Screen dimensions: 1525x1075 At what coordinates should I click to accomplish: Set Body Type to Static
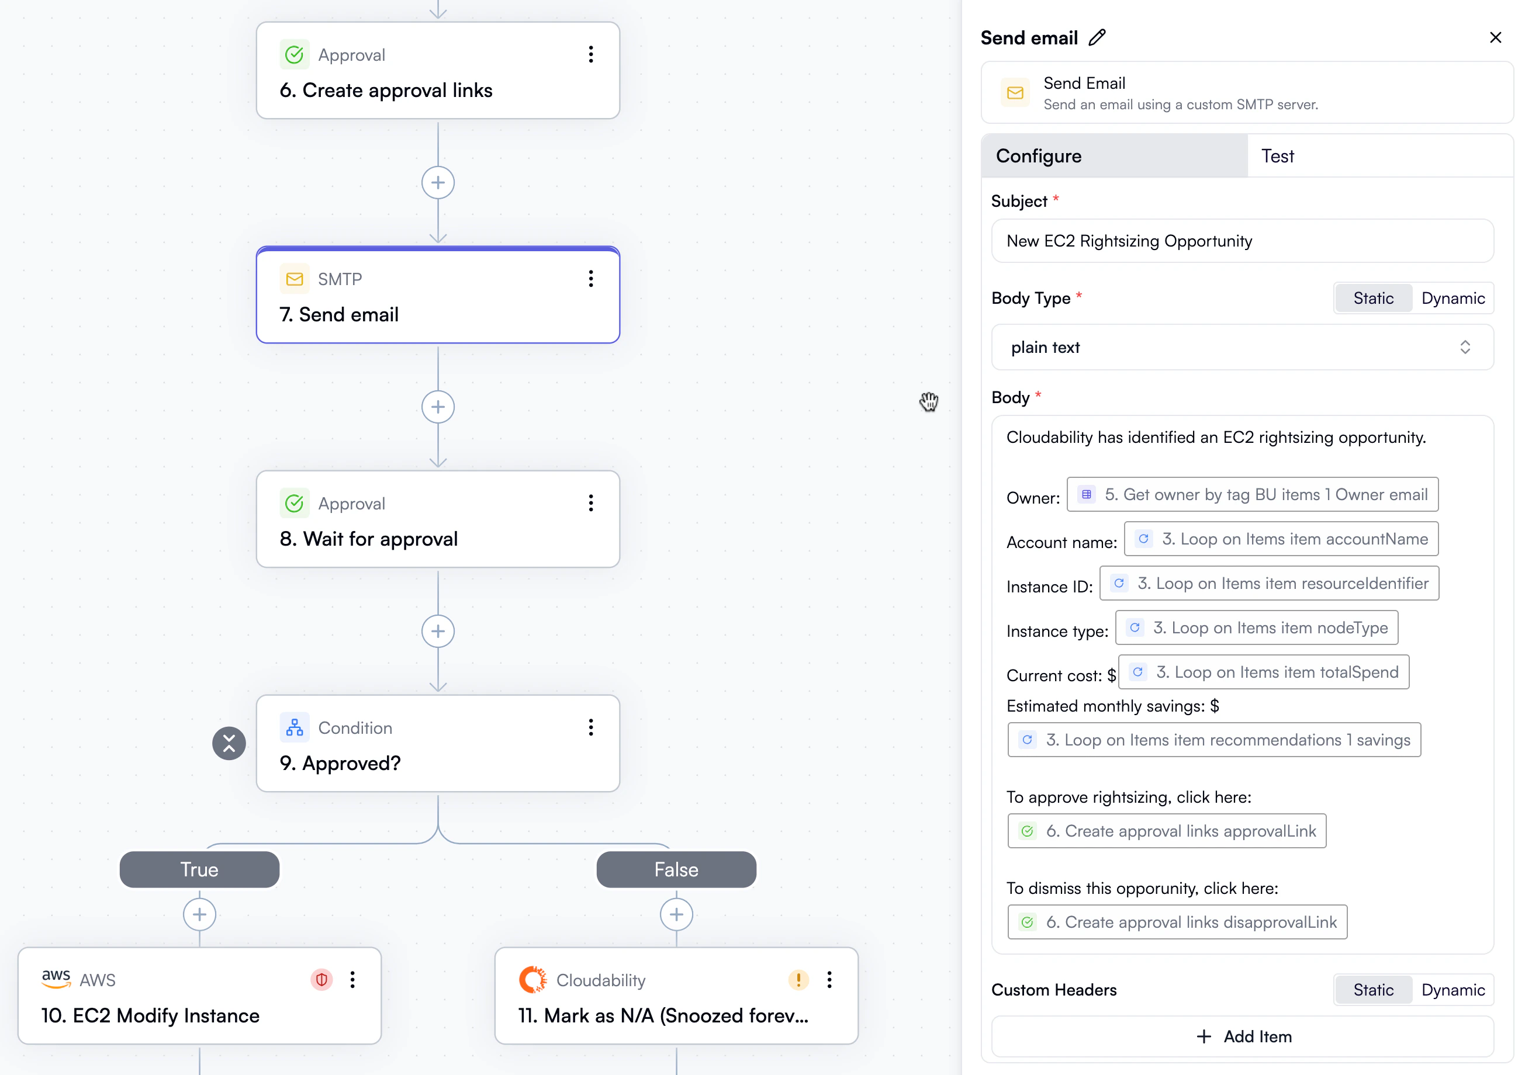click(x=1373, y=299)
